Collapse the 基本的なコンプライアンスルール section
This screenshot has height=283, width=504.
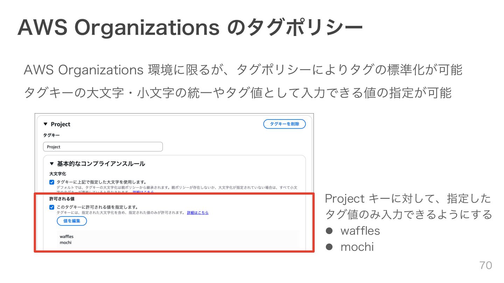(x=52, y=164)
